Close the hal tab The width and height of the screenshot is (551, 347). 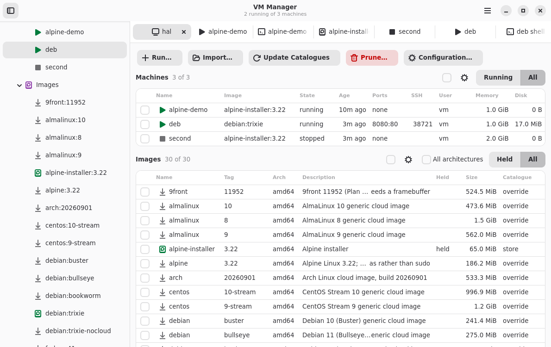(x=183, y=32)
